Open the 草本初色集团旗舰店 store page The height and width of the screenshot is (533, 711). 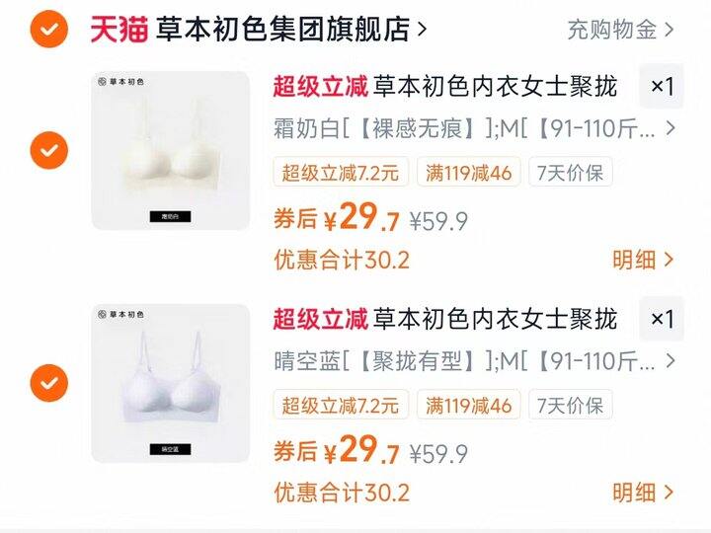click(x=290, y=30)
